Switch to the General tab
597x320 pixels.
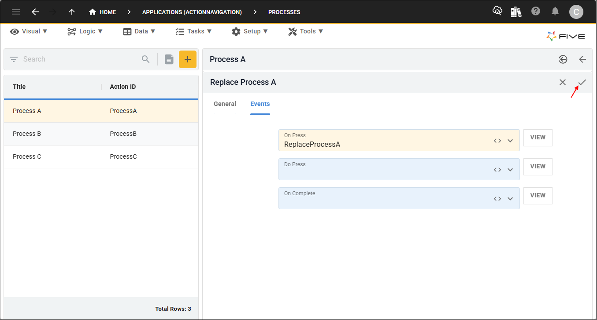point(225,104)
